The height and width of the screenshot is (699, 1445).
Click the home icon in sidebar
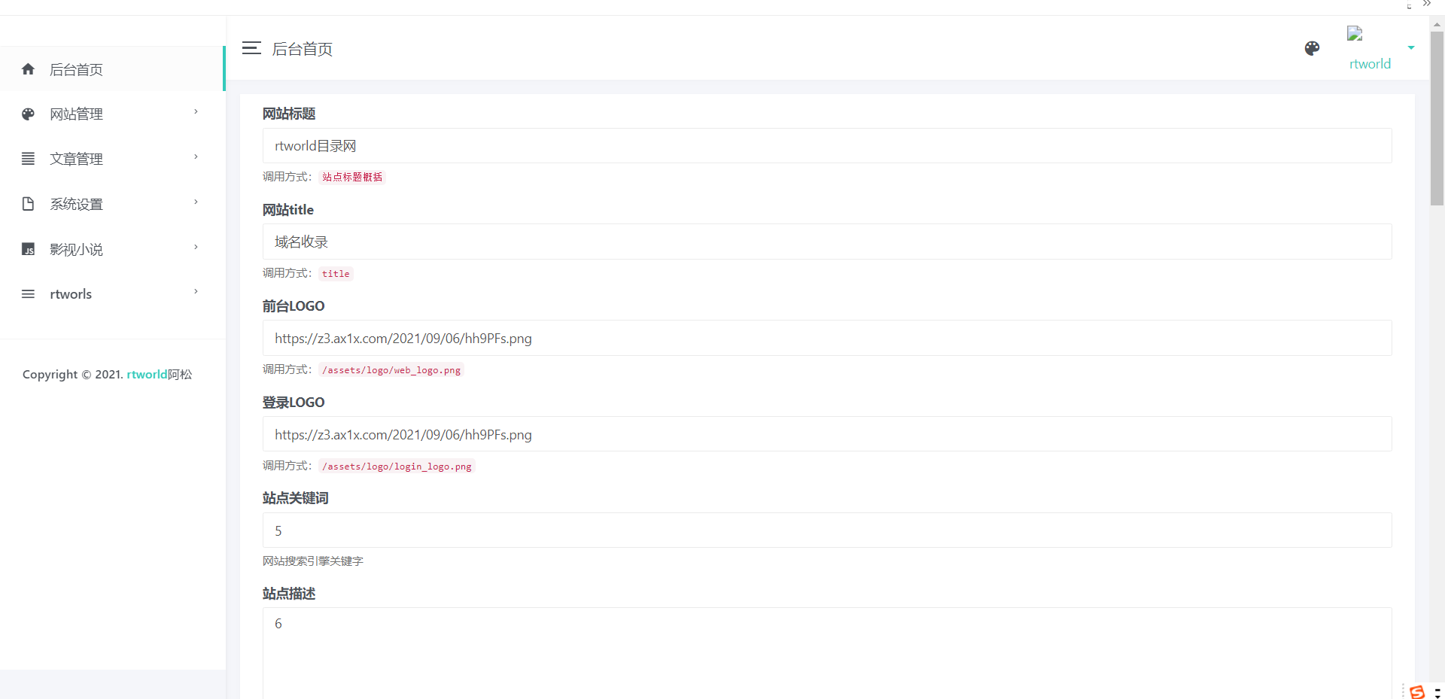click(28, 69)
